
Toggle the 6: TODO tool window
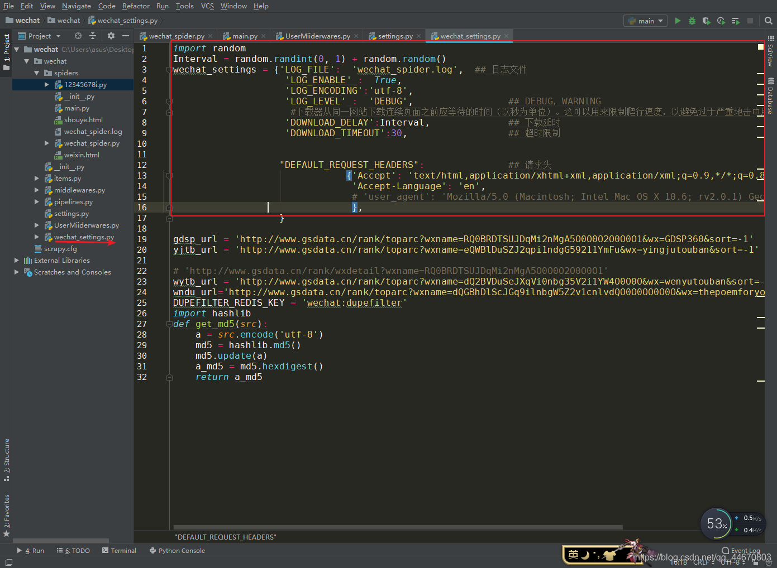[x=73, y=551]
